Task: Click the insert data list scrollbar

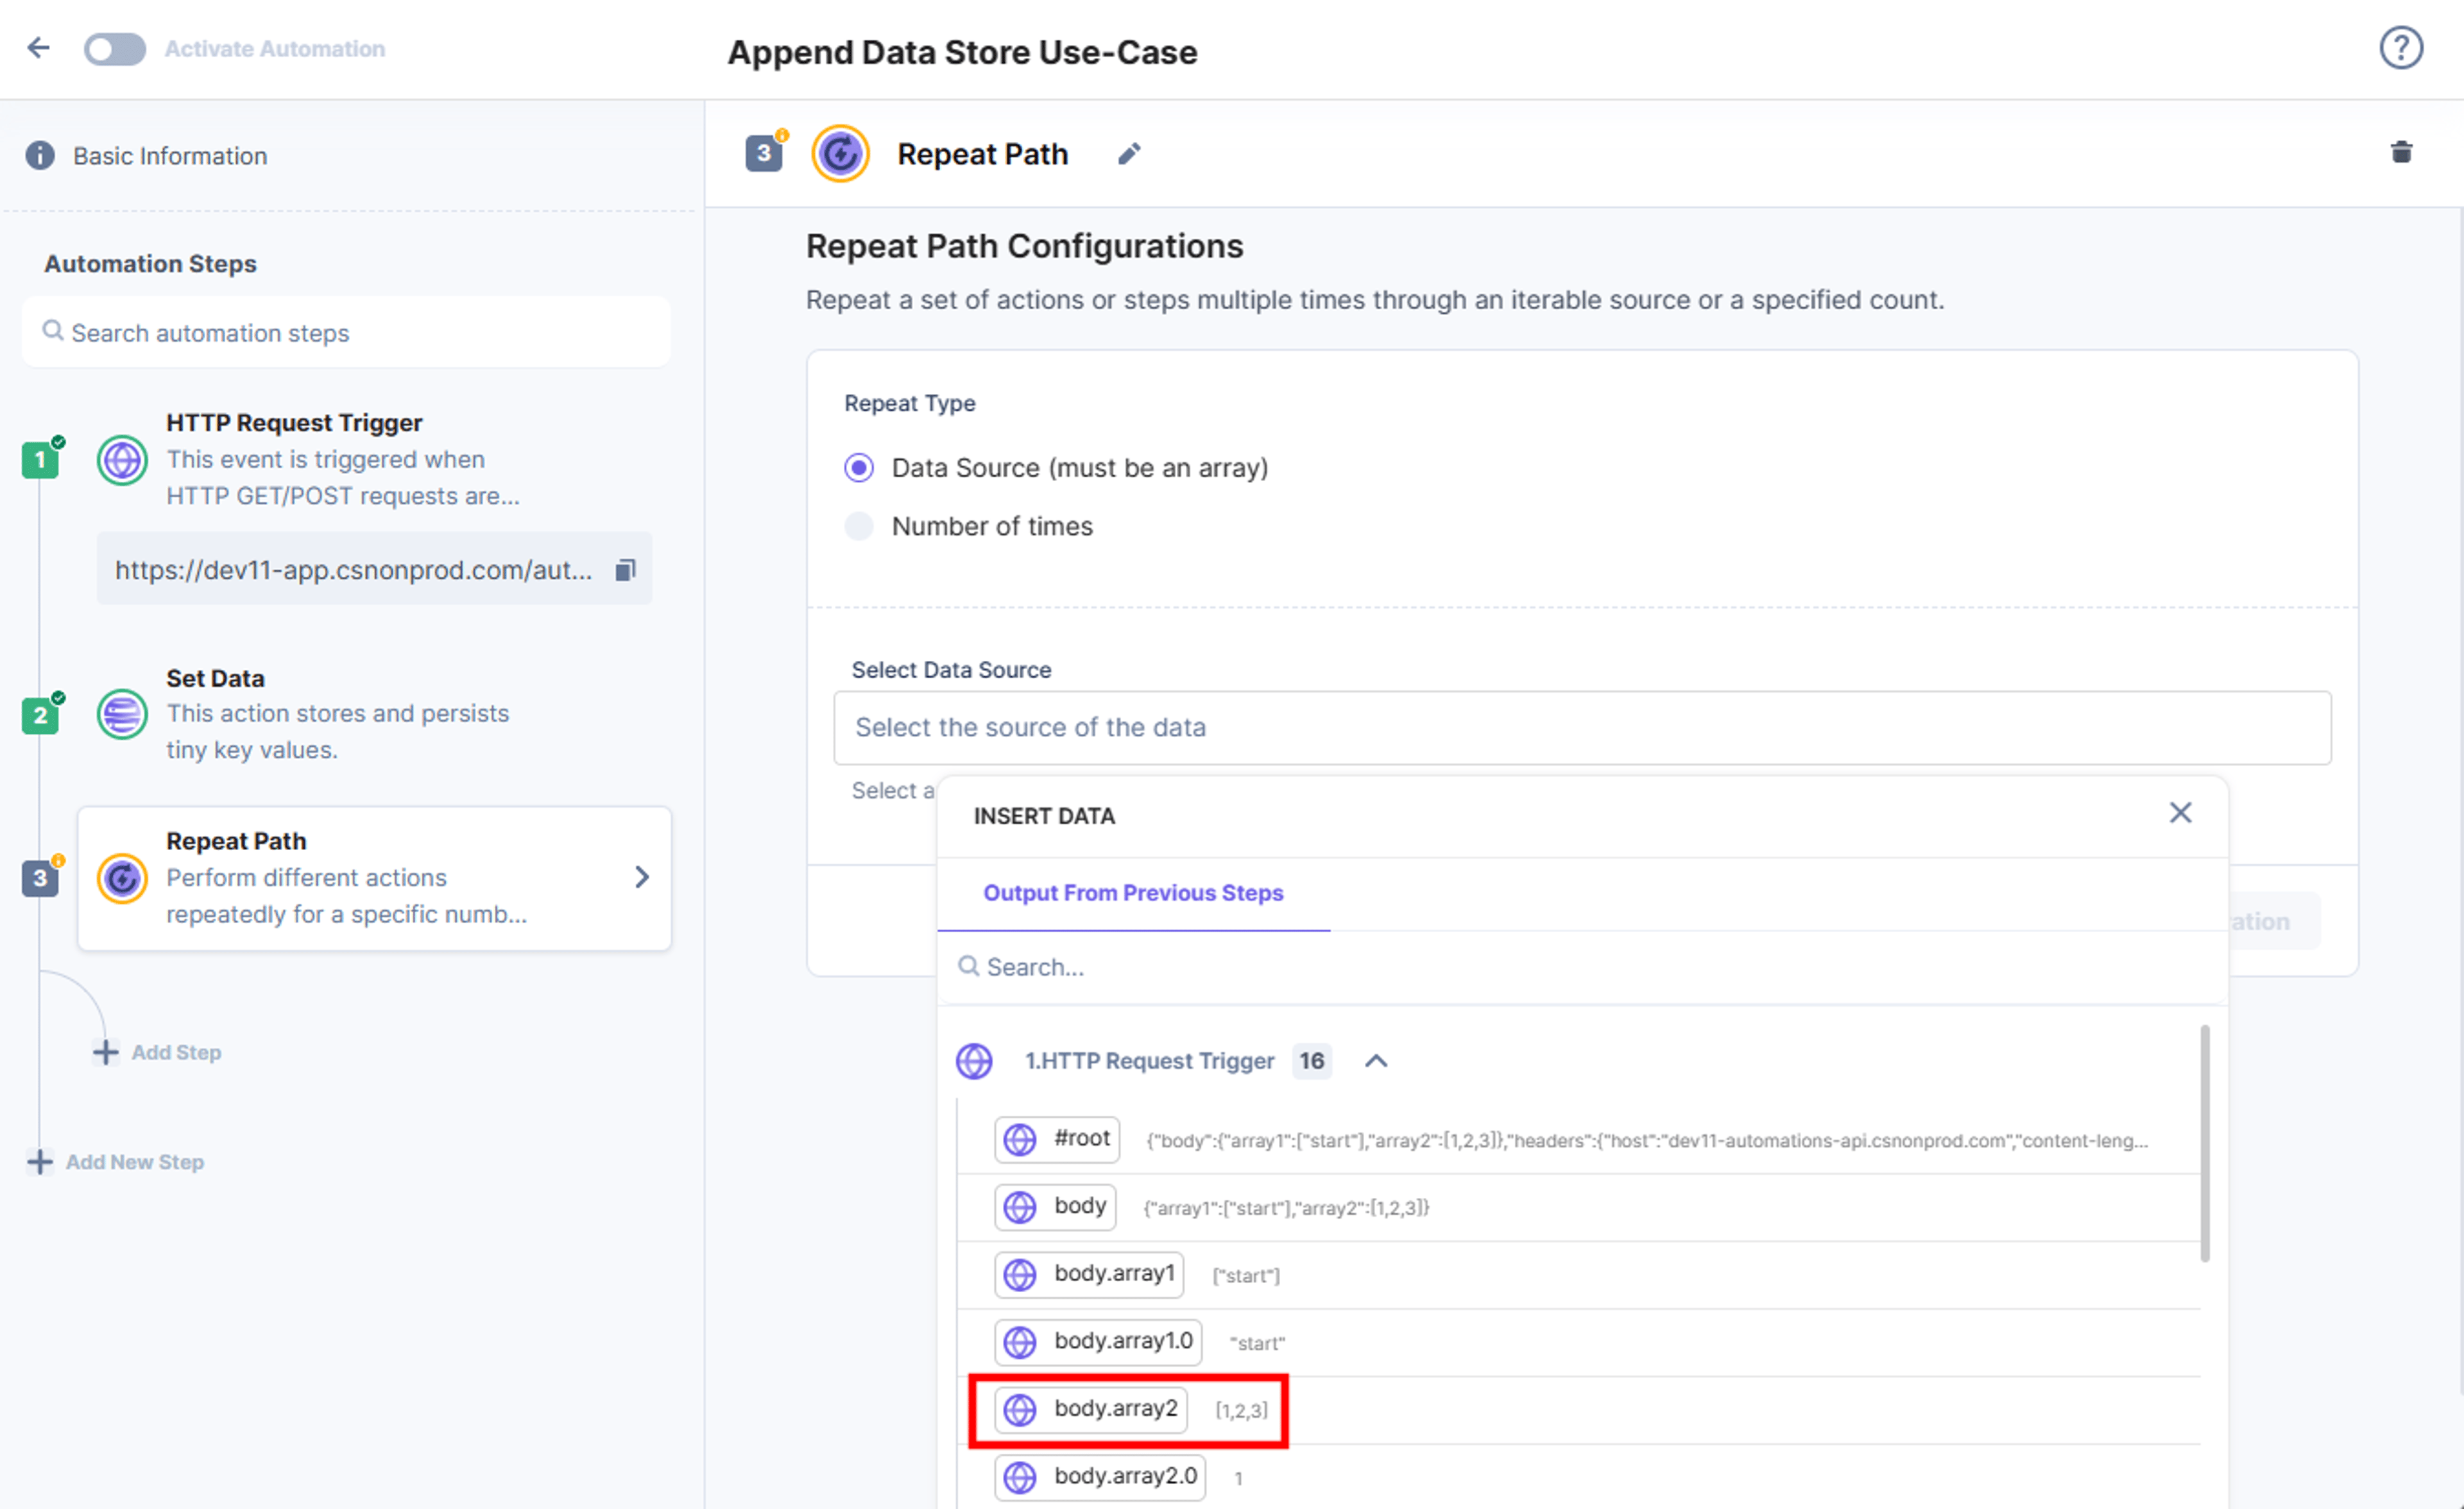Action: pos(2204,1143)
